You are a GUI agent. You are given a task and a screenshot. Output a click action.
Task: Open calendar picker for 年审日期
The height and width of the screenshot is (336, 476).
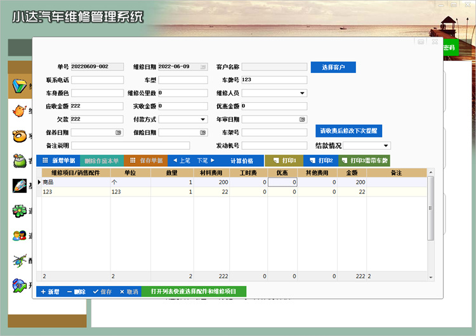(x=302, y=119)
